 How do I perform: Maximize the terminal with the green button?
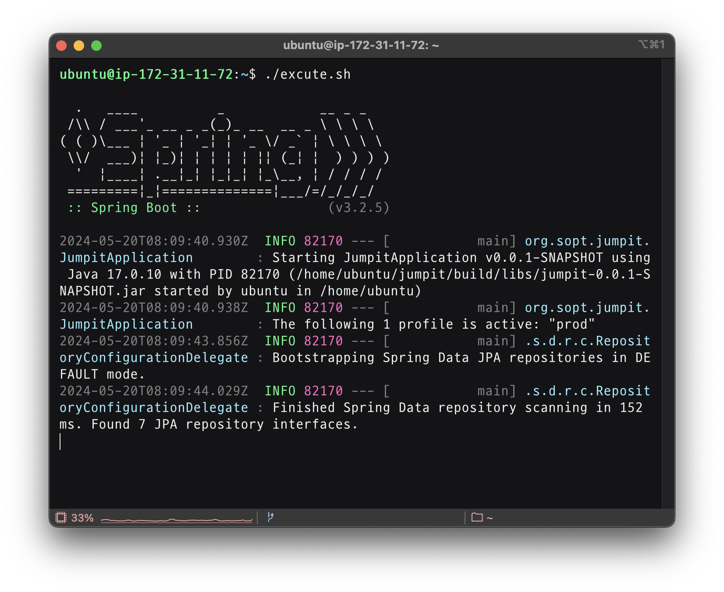(x=96, y=46)
